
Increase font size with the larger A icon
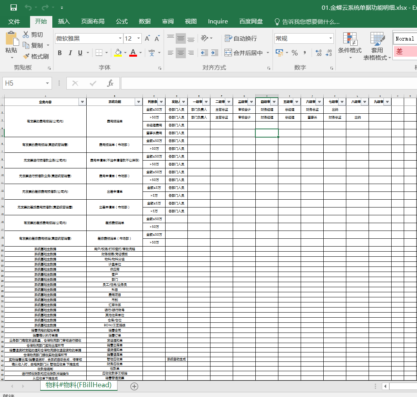pyautogui.click(x=147, y=39)
